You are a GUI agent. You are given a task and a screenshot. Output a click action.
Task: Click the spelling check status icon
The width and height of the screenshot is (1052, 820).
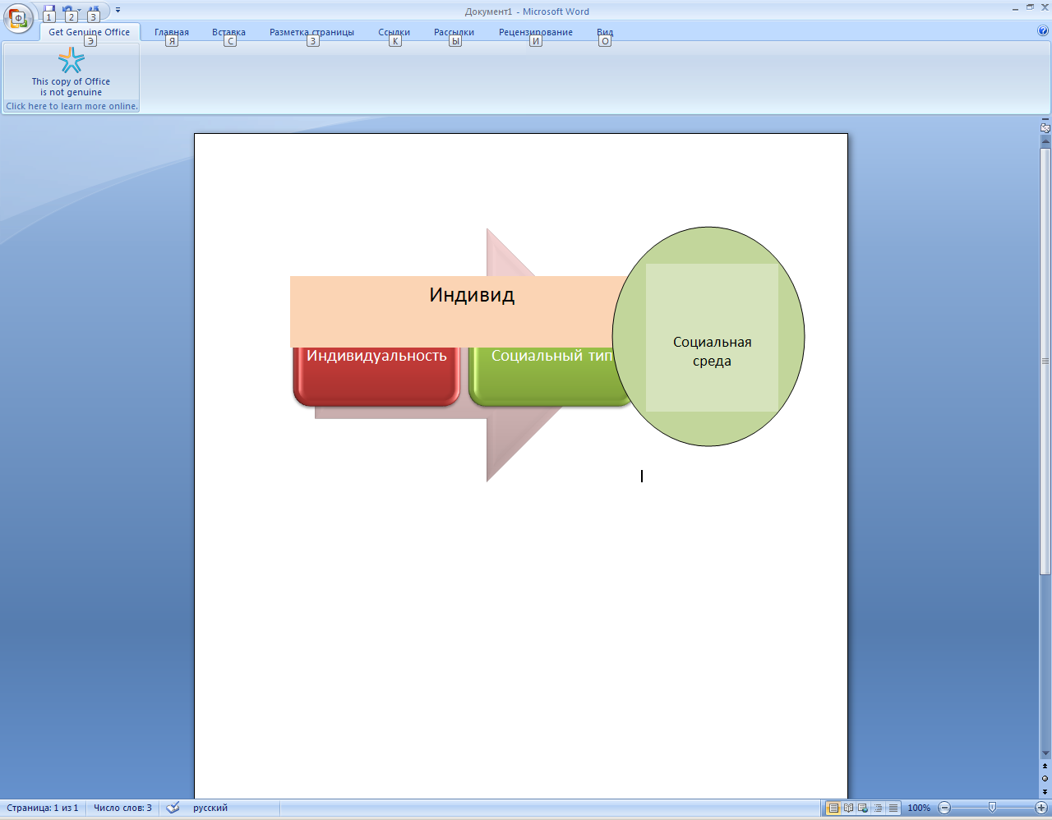tap(173, 808)
